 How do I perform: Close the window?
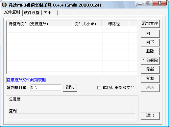[x=159, y=3]
